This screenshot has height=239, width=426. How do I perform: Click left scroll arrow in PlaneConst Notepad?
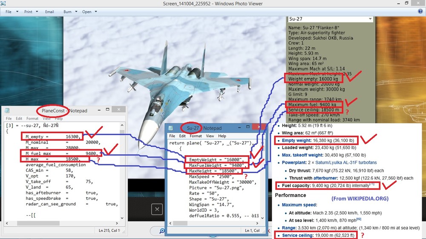pos(7,223)
